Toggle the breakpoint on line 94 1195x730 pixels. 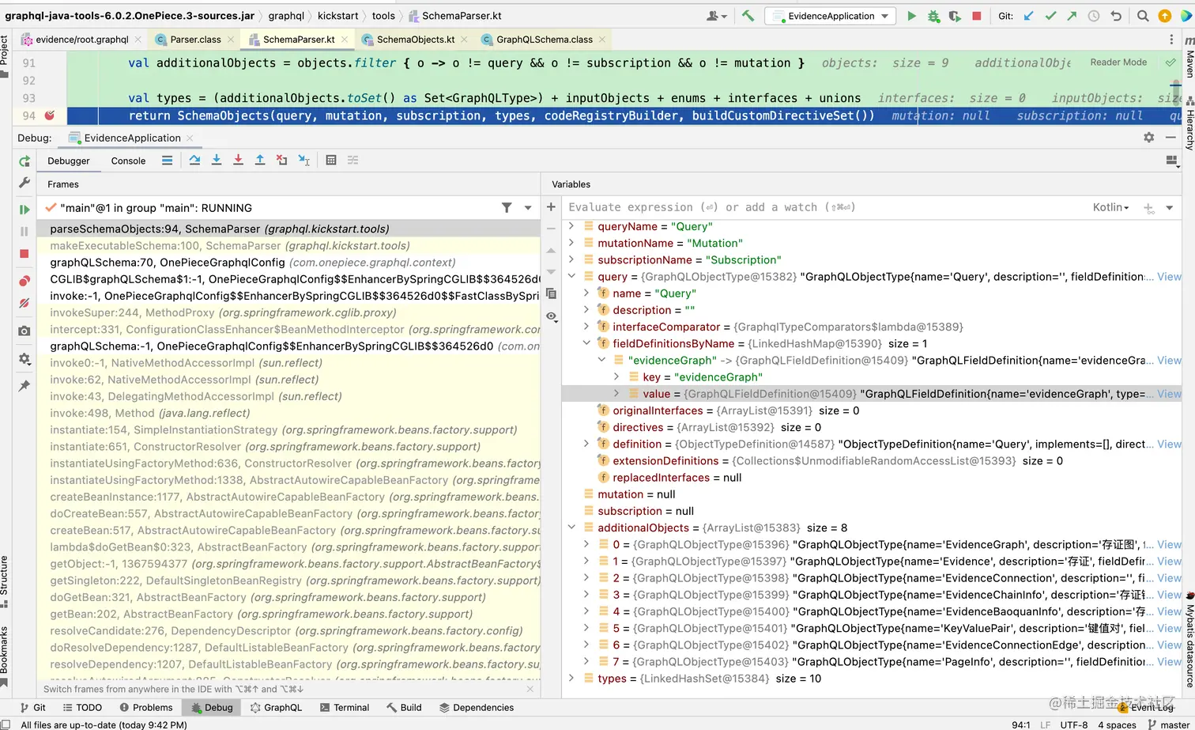50,115
